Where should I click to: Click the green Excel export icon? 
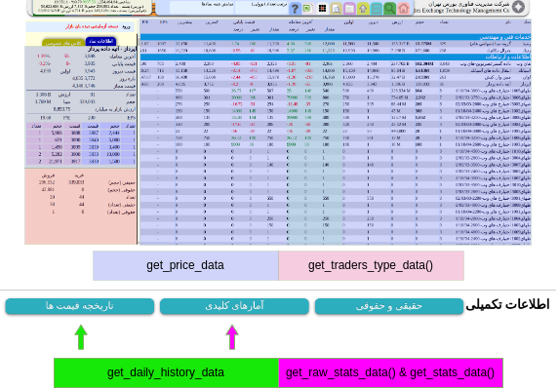coord(308,8)
